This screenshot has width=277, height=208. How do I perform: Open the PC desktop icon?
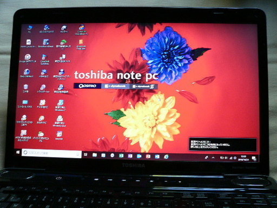[29, 29]
